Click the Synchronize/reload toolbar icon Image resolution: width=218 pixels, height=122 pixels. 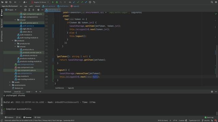coord(10,2)
